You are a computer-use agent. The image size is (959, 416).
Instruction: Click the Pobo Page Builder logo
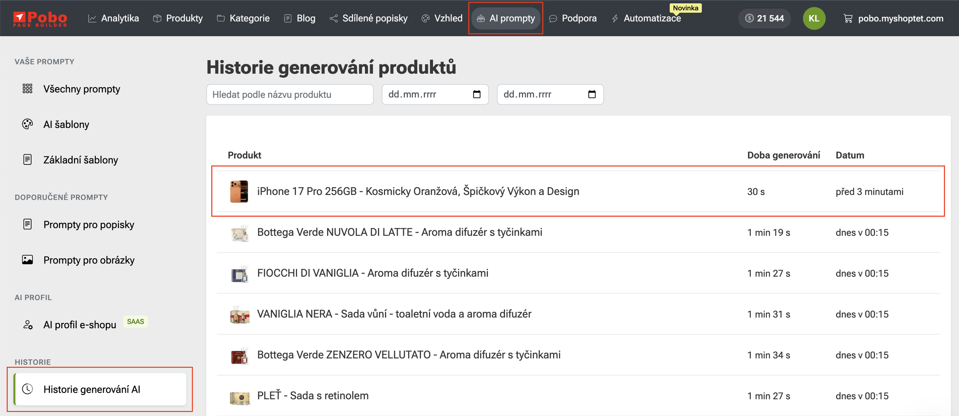click(x=40, y=19)
